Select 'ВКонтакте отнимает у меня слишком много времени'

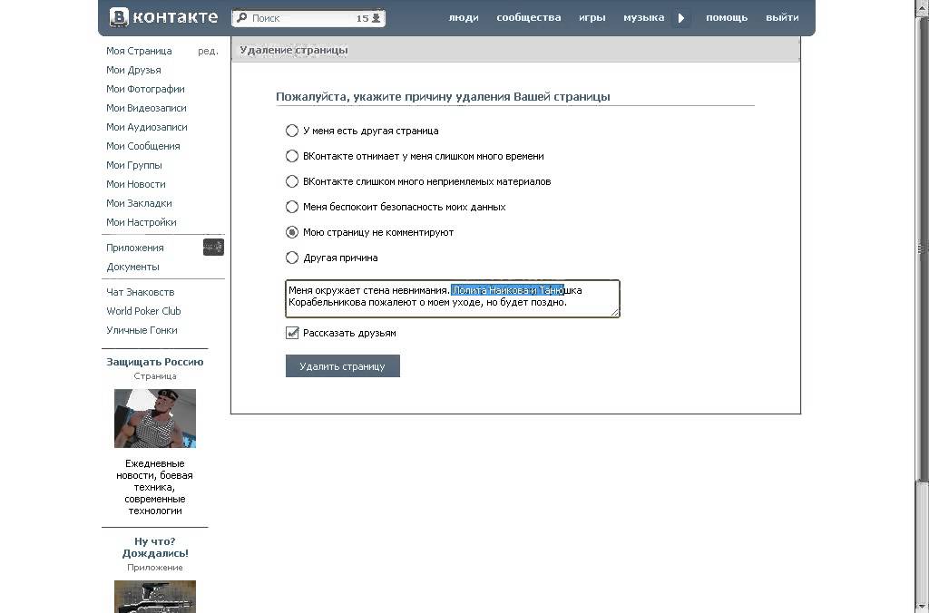292,156
